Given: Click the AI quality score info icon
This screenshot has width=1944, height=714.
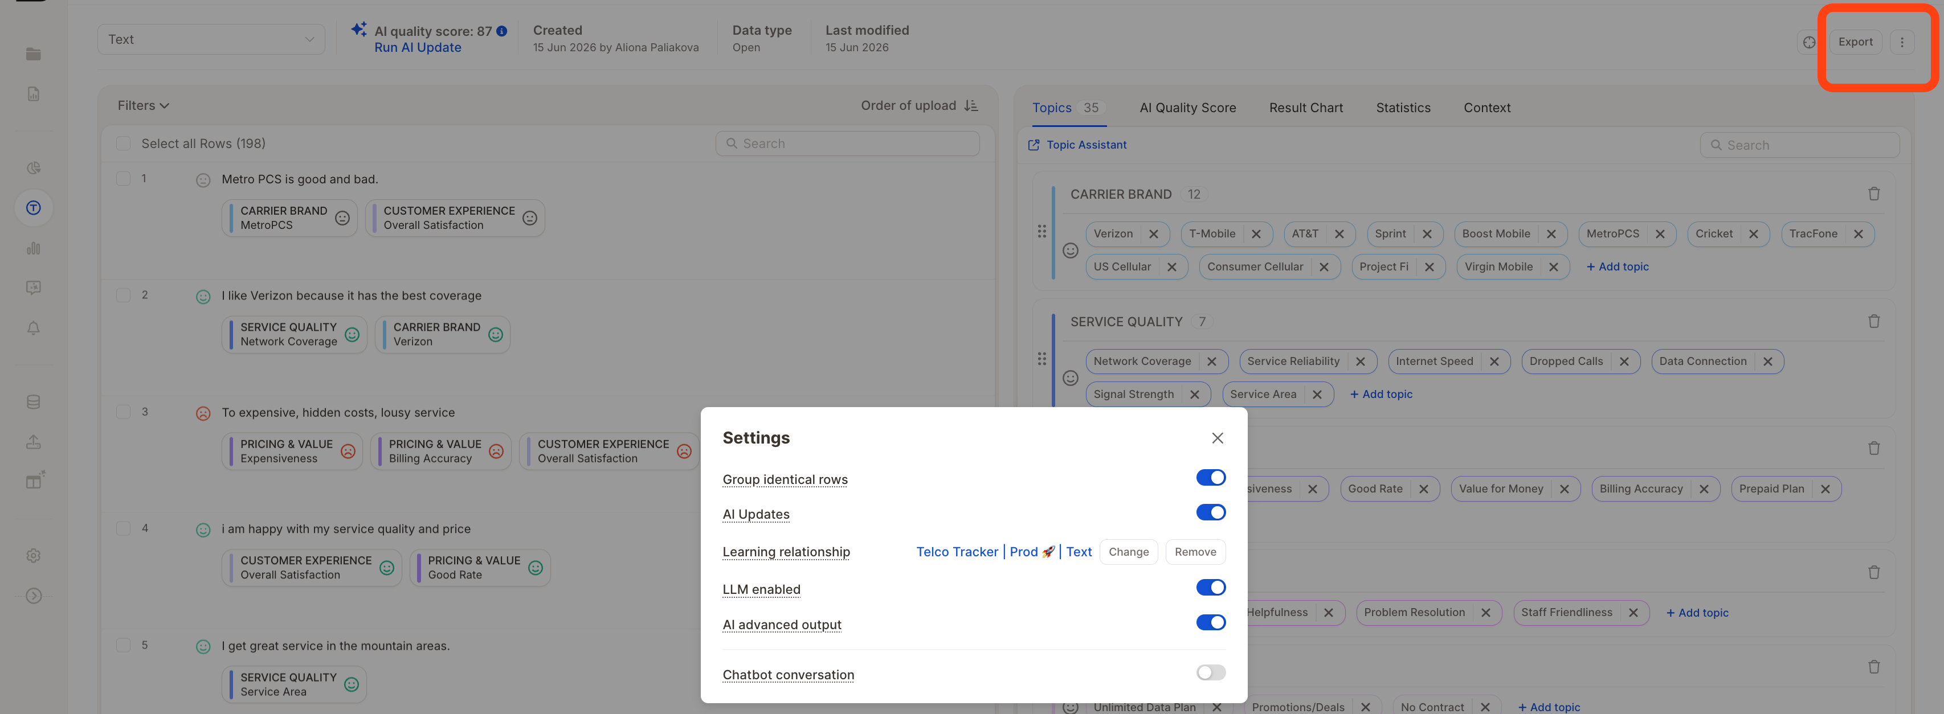Looking at the screenshot, I should [502, 31].
